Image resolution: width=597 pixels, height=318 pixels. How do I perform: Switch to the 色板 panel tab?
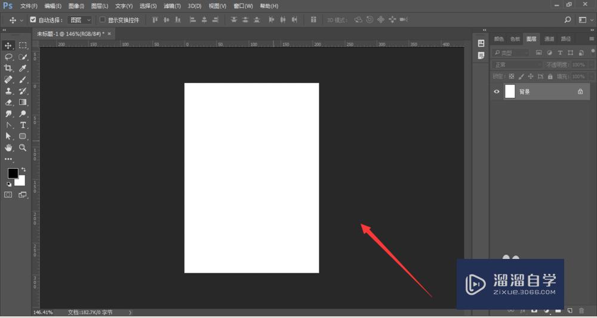(515, 39)
